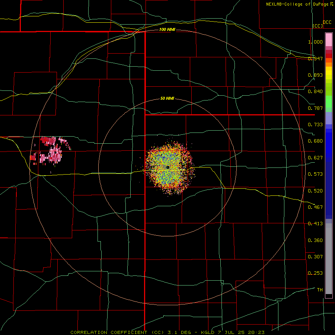This screenshot has width=335, height=335.
Task: Click the 100 NMI range ring label
Action: 167,29
